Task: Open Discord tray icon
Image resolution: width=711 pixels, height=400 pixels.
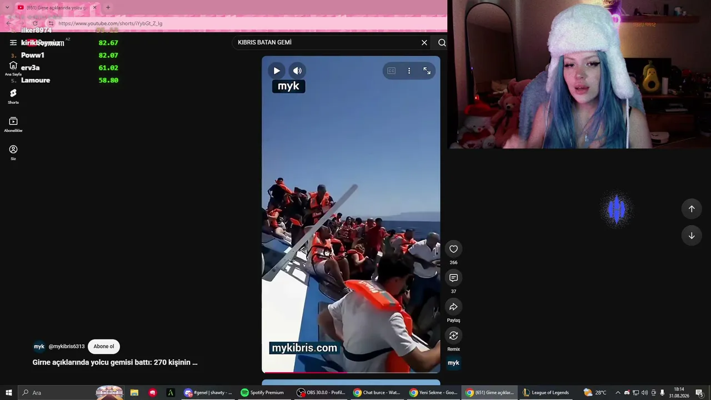Action: pyautogui.click(x=627, y=393)
